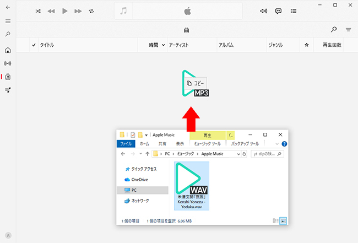Open search from the sidebar magnifier icon
The image size is (358, 243).
[x=8, y=34]
